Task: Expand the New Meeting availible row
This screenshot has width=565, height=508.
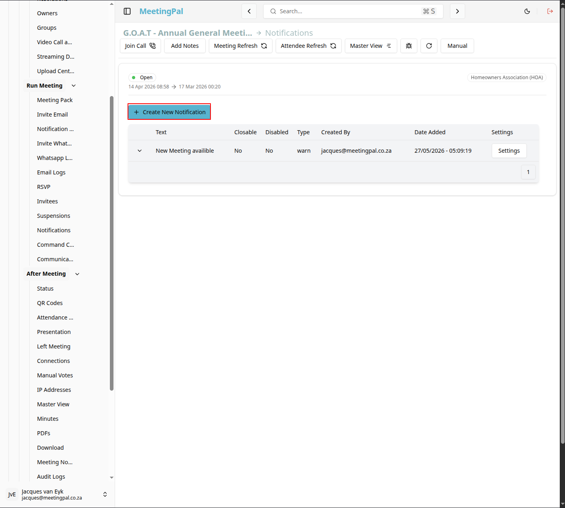Action: point(140,151)
